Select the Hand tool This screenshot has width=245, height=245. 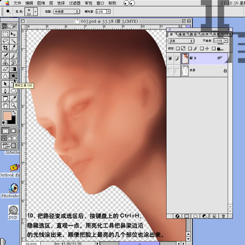5,105
